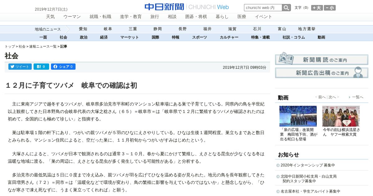Go to 動画 category tab
The height and width of the screenshot is (196, 373).
click(x=321, y=37)
